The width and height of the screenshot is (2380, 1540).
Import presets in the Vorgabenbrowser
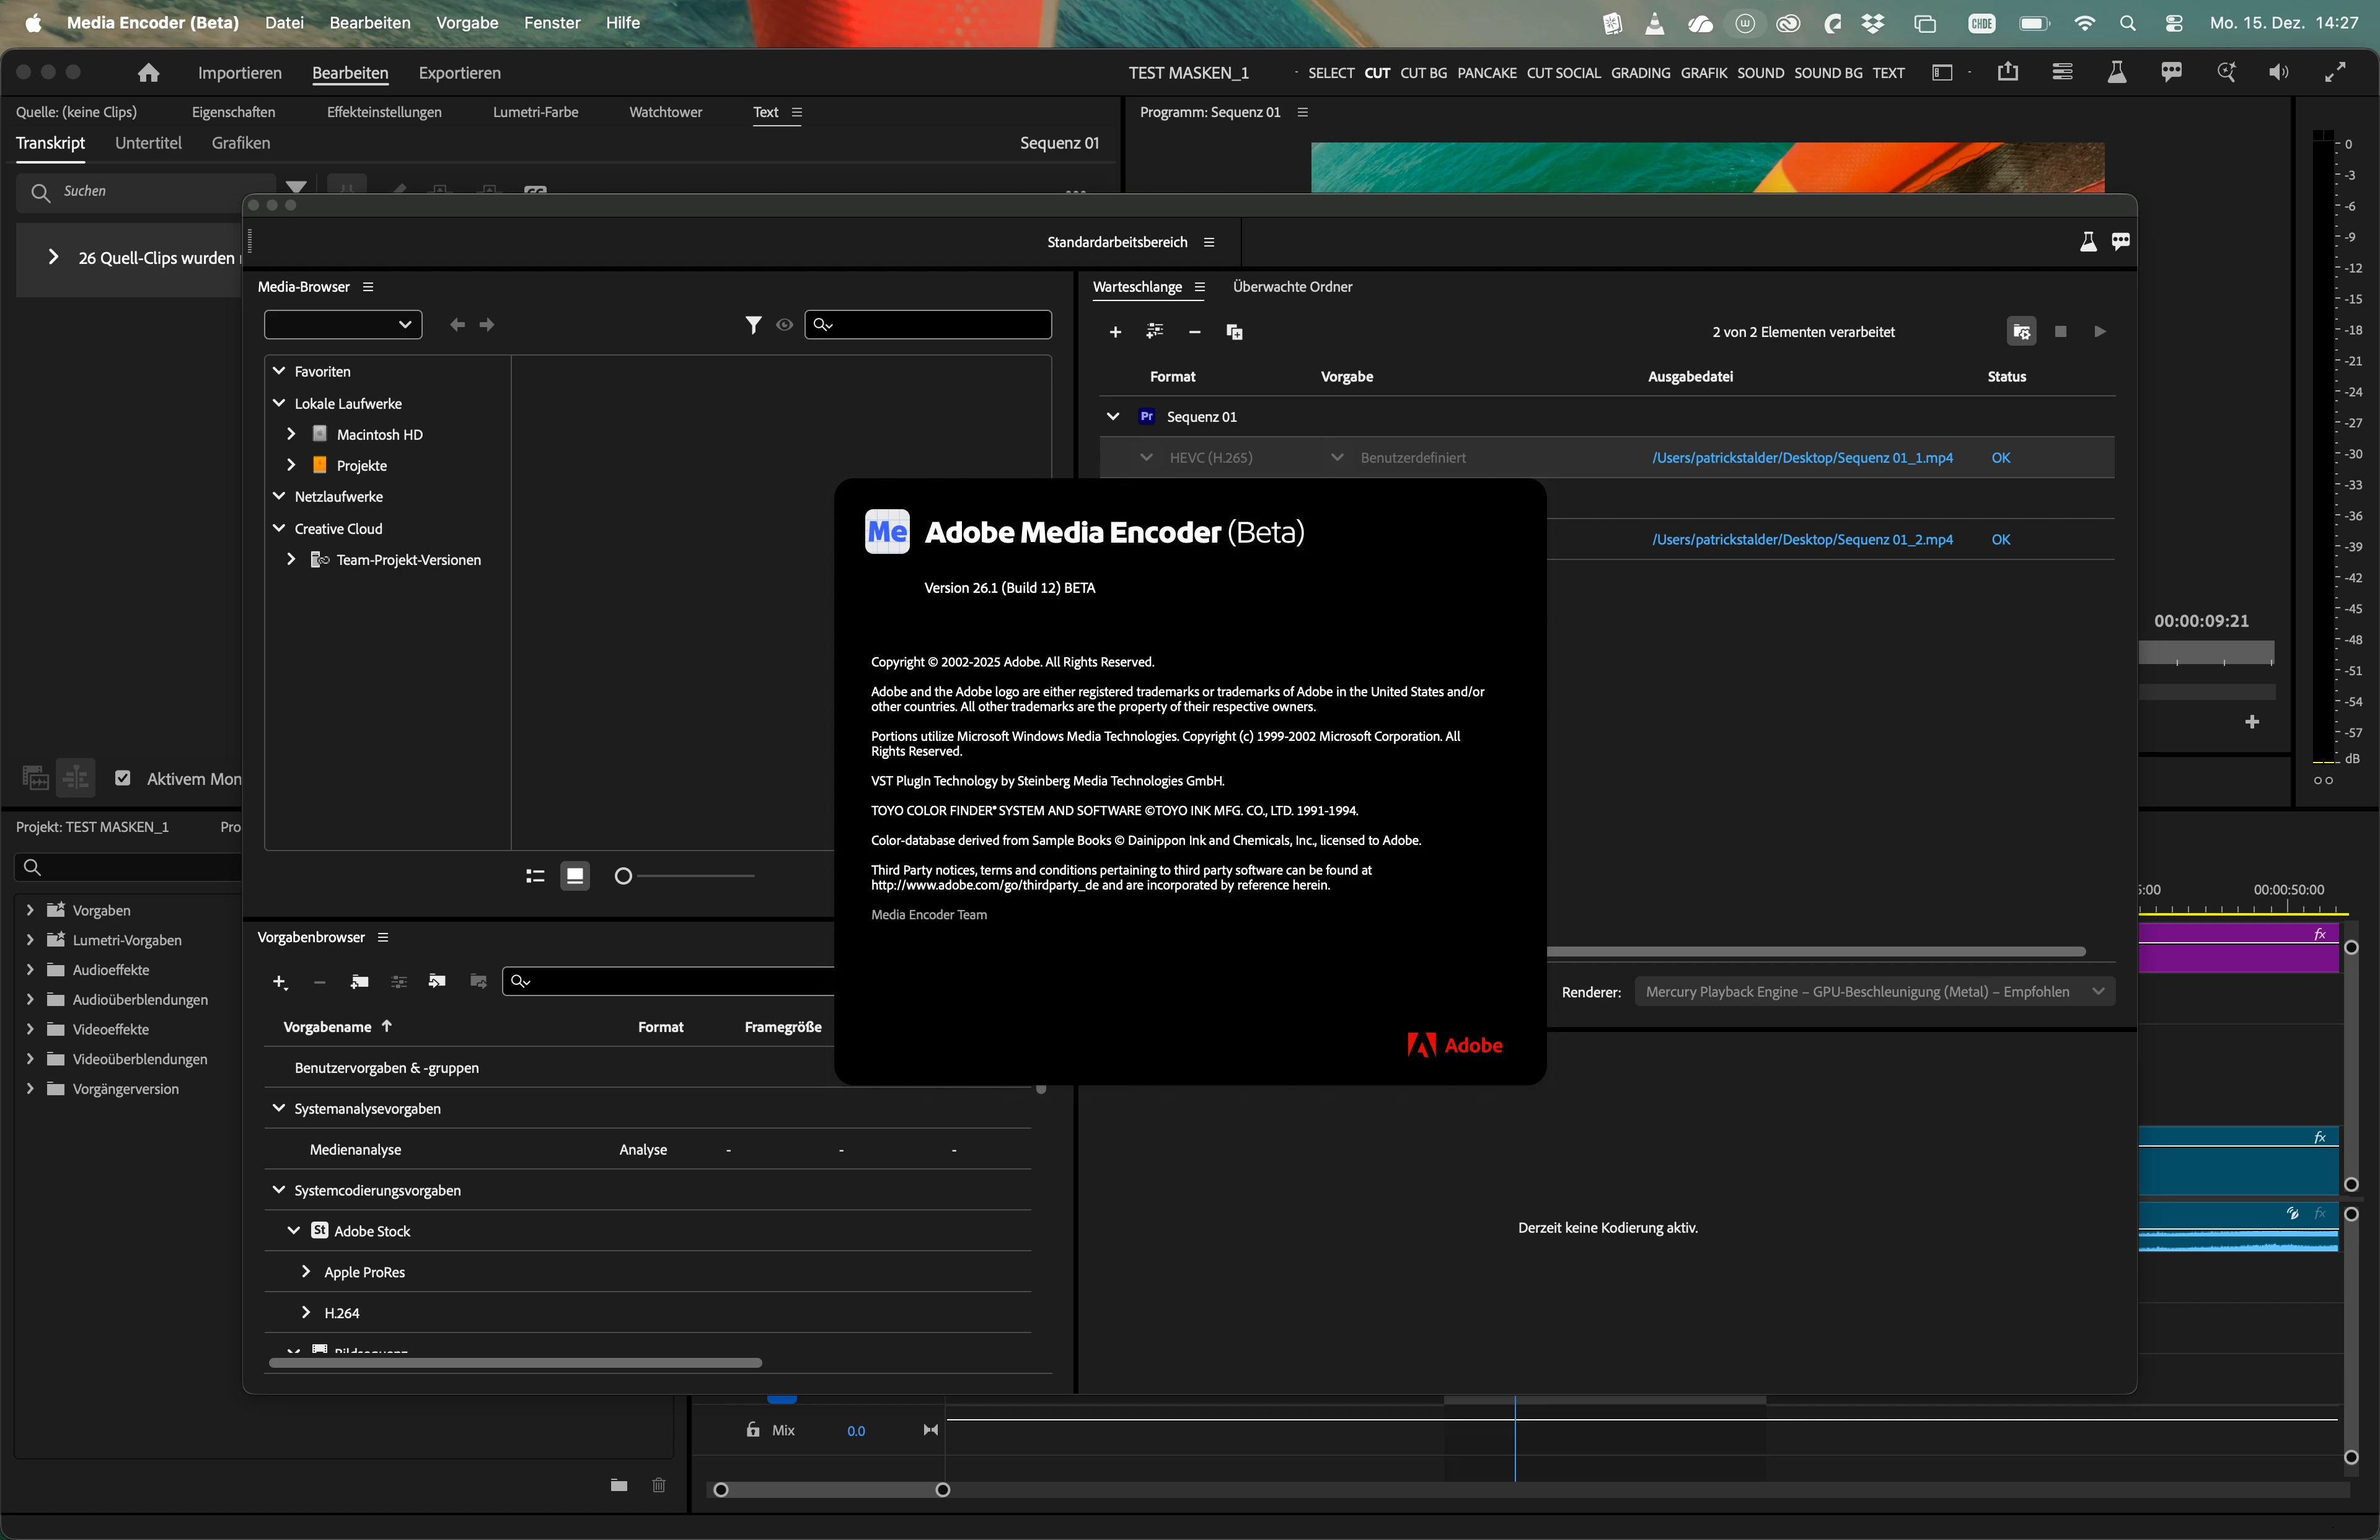[437, 982]
